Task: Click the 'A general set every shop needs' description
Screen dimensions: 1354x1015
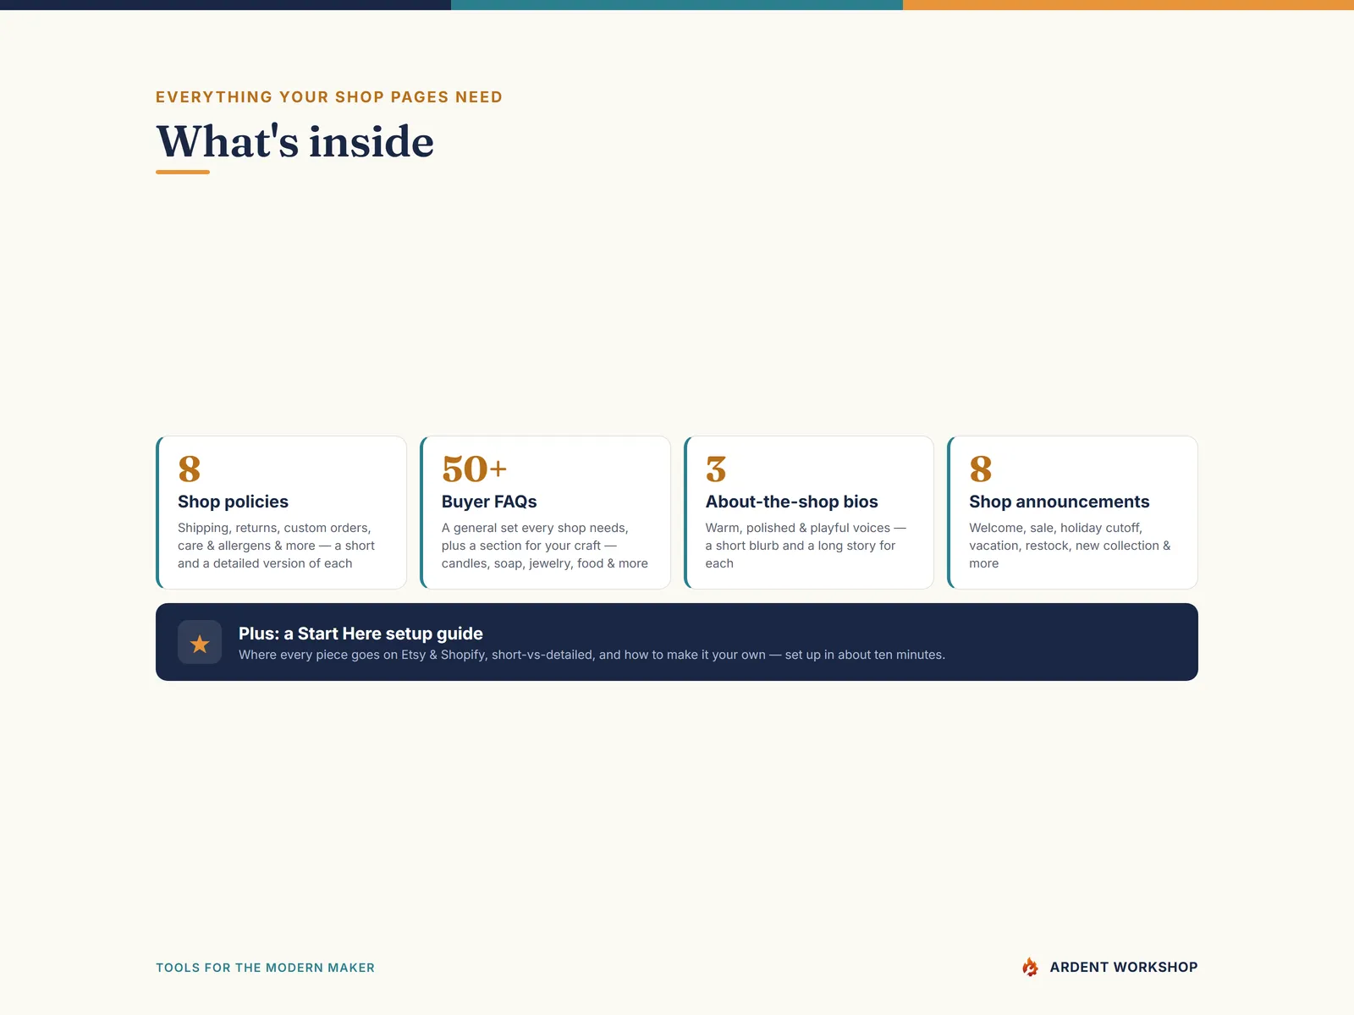Action: [545, 546]
